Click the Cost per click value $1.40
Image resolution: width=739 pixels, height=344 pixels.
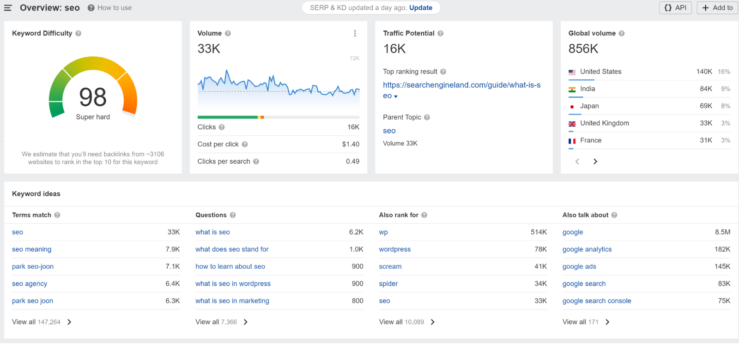click(351, 144)
